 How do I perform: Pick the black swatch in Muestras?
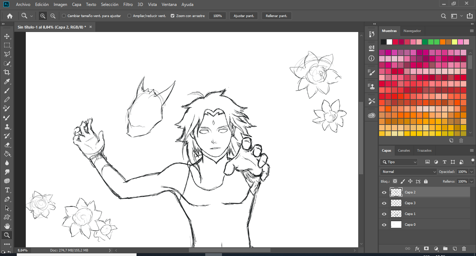[383, 42]
